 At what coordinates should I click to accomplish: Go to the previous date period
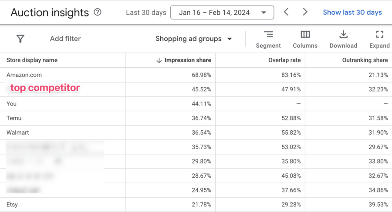[x=286, y=12]
